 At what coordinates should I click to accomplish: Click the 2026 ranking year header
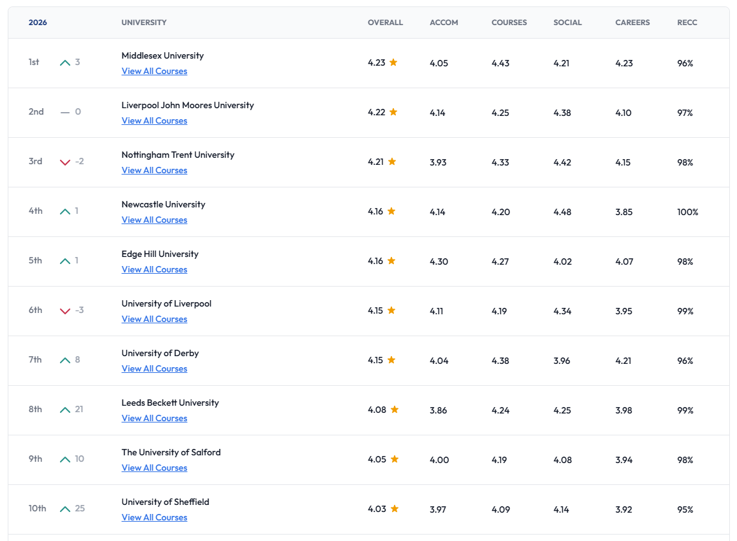[x=37, y=23]
